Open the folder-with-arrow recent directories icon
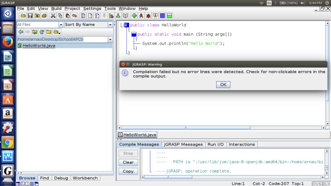 click(x=57, y=32)
